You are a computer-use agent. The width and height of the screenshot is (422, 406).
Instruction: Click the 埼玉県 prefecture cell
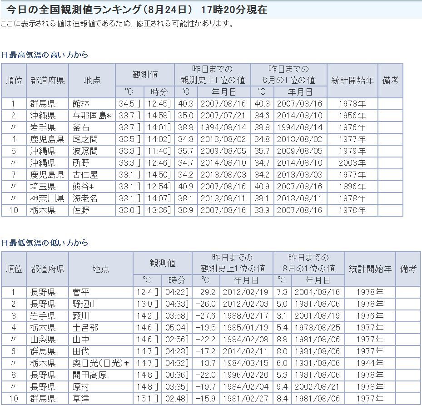[43, 187]
